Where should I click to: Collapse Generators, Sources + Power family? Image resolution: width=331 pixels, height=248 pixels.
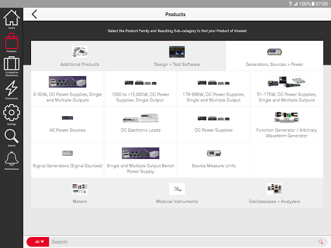coord(275,56)
